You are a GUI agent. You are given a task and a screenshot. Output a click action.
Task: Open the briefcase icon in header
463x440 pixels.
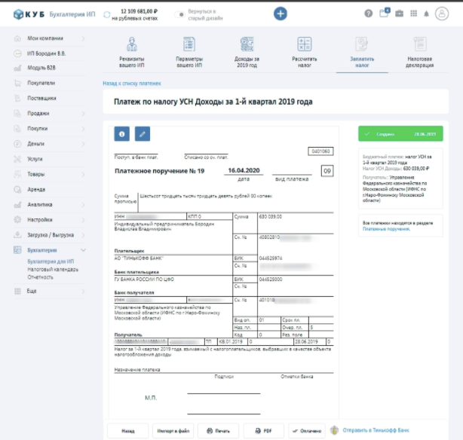[x=399, y=14]
